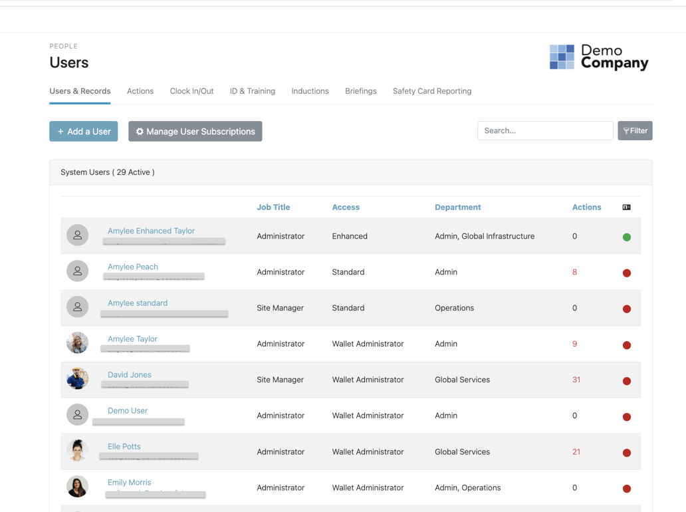Open the Elle Potts user link
The height and width of the screenshot is (512, 686).
pyautogui.click(x=124, y=446)
